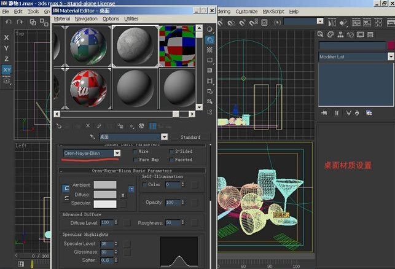Click the Mirror tool in main toolbar
Viewport: 395px width, 269px height.
[332, 23]
